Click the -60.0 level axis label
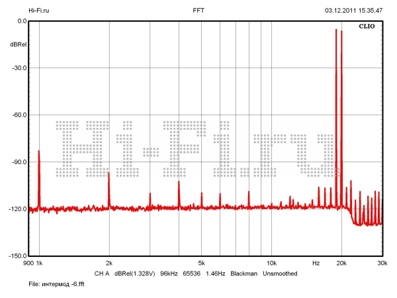This screenshot has height=298, width=397. [x=19, y=115]
